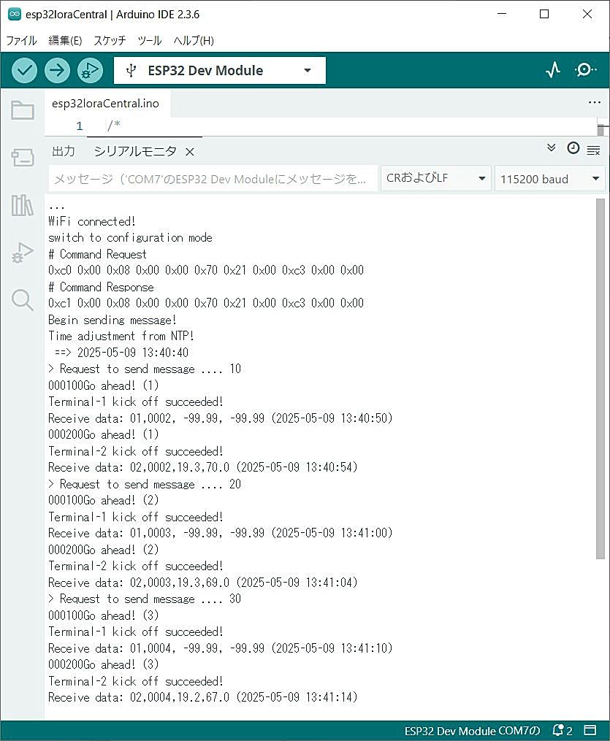Click Receive data line timestamped 13:41:14

coord(203,697)
